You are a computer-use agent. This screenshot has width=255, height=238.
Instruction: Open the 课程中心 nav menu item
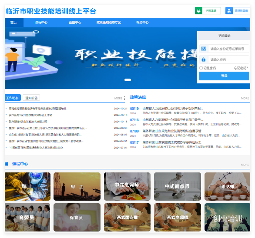[x=41, y=23]
